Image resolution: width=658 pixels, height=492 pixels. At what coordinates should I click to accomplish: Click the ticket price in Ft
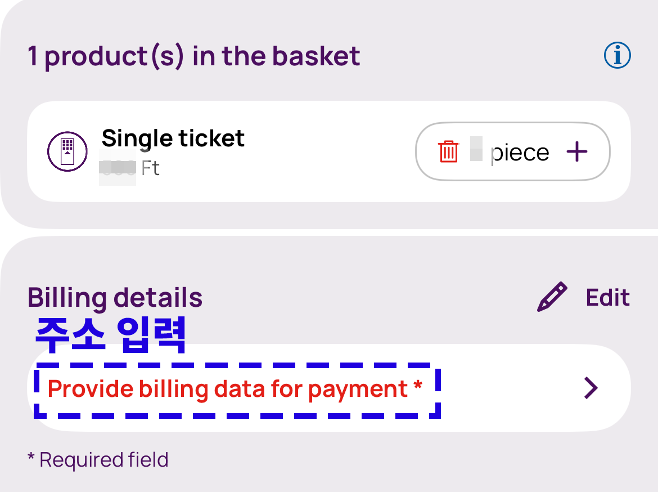[129, 168]
